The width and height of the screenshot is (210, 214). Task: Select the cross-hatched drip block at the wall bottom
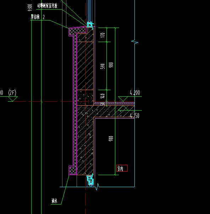[x=73, y=171]
